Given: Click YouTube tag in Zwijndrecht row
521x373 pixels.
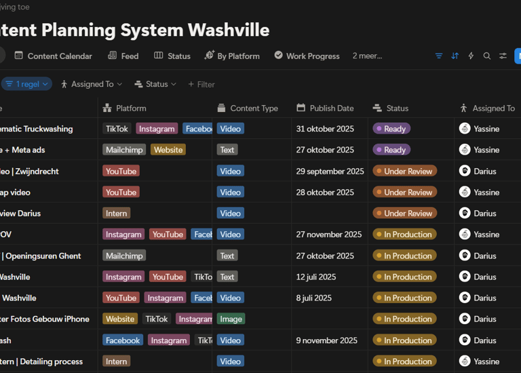Looking at the screenshot, I should (x=121, y=171).
